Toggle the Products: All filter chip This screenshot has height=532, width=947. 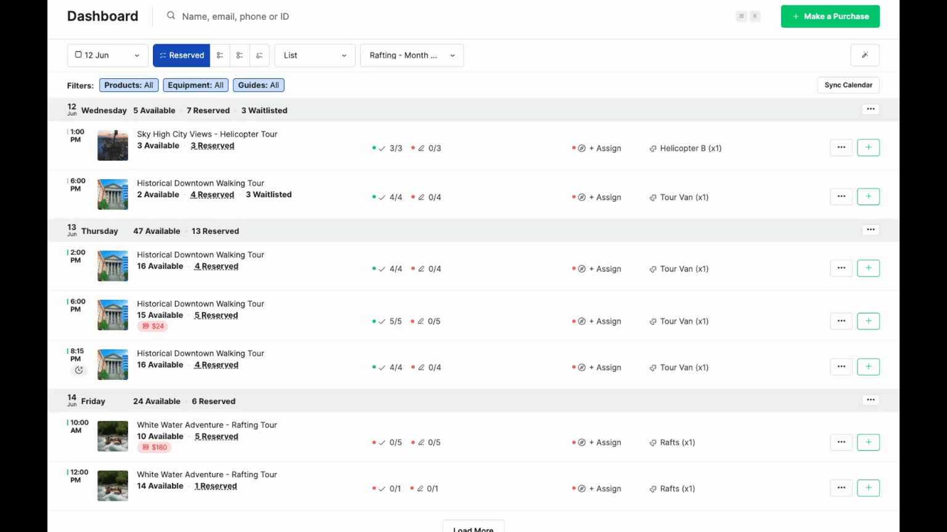click(x=128, y=85)
